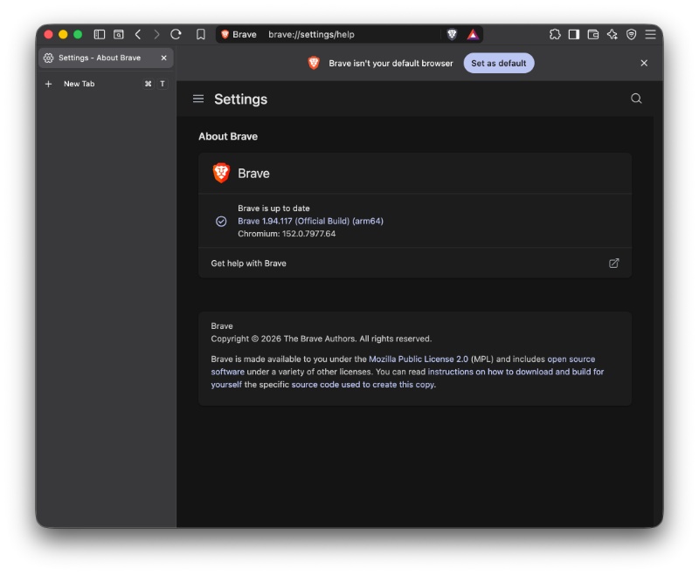Click the up-to-date checkmark icon
This screenshot has height=575, width=699.
(221, 222)
